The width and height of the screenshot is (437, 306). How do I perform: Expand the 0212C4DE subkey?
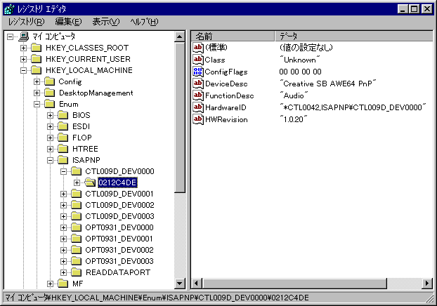(x=77, y=182)
